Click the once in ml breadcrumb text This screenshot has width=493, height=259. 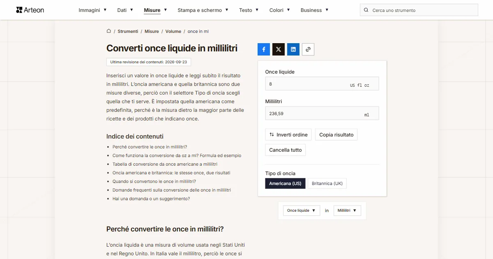[198, 31]
